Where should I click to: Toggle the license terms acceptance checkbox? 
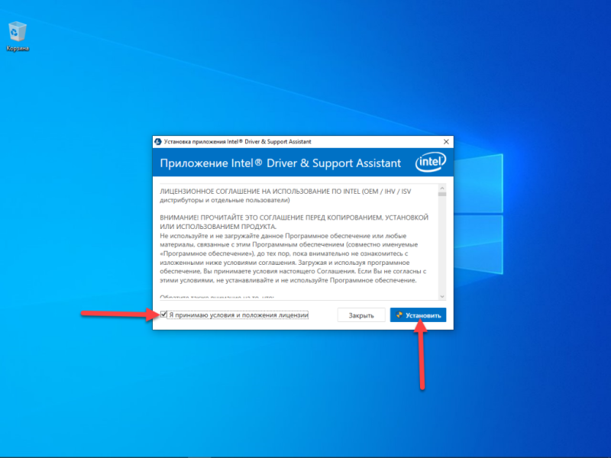point(163,314)
